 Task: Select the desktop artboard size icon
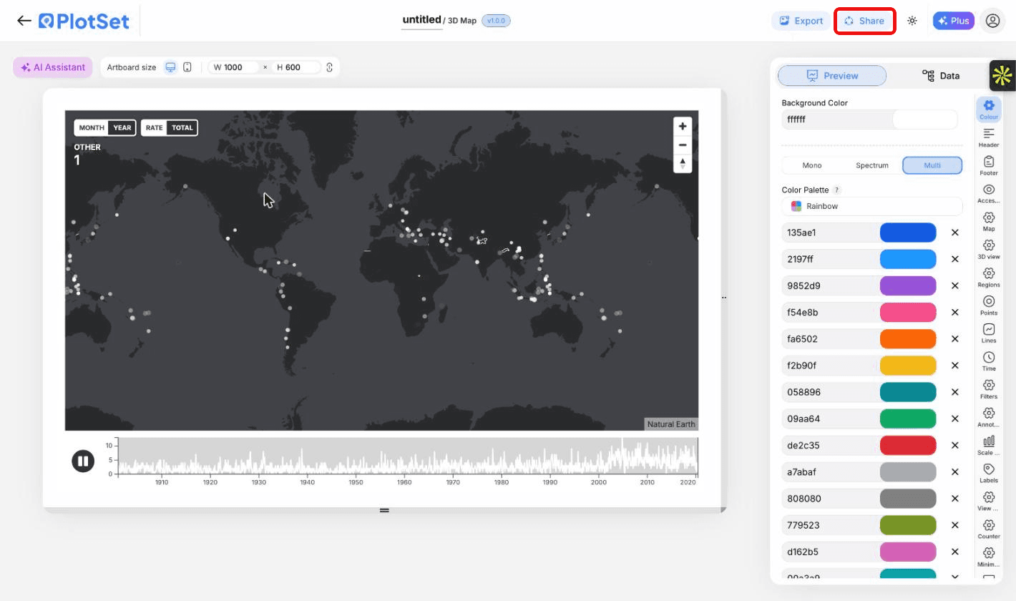(x=170, y=67)
